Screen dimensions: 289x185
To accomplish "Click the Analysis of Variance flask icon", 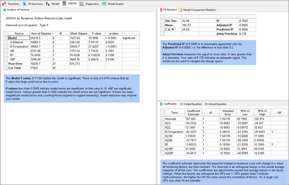I will point(4,10).
